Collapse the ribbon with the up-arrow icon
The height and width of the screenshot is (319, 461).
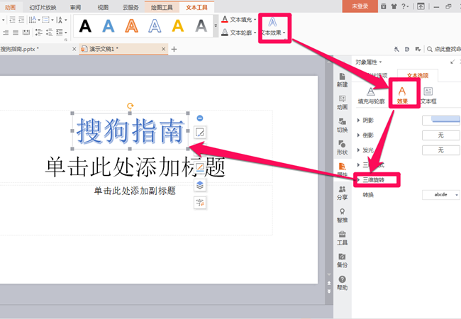421,6
